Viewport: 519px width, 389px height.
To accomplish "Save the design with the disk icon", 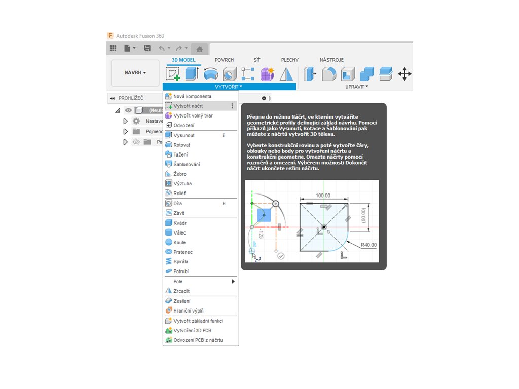I will (x=147, y=48).
